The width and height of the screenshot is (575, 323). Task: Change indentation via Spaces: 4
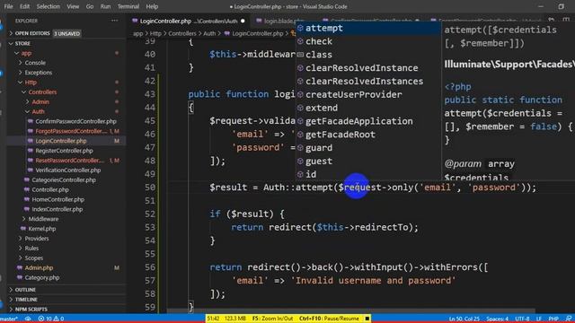[497, 319]
